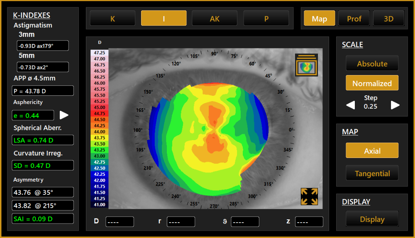Viewport: 415px width, 238px height.
Task: Click the D diopter readout field
Action: (x=120, y=222)
